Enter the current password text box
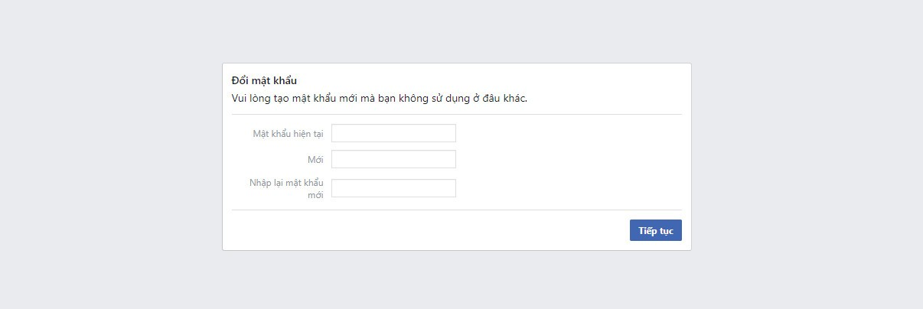923x309 pixels. click(x=393, y=133)
